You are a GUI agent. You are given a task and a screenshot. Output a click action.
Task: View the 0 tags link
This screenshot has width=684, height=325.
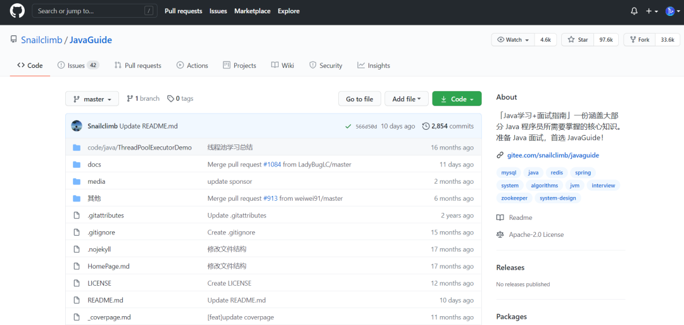pyautogui.click(x=180, y=99)
